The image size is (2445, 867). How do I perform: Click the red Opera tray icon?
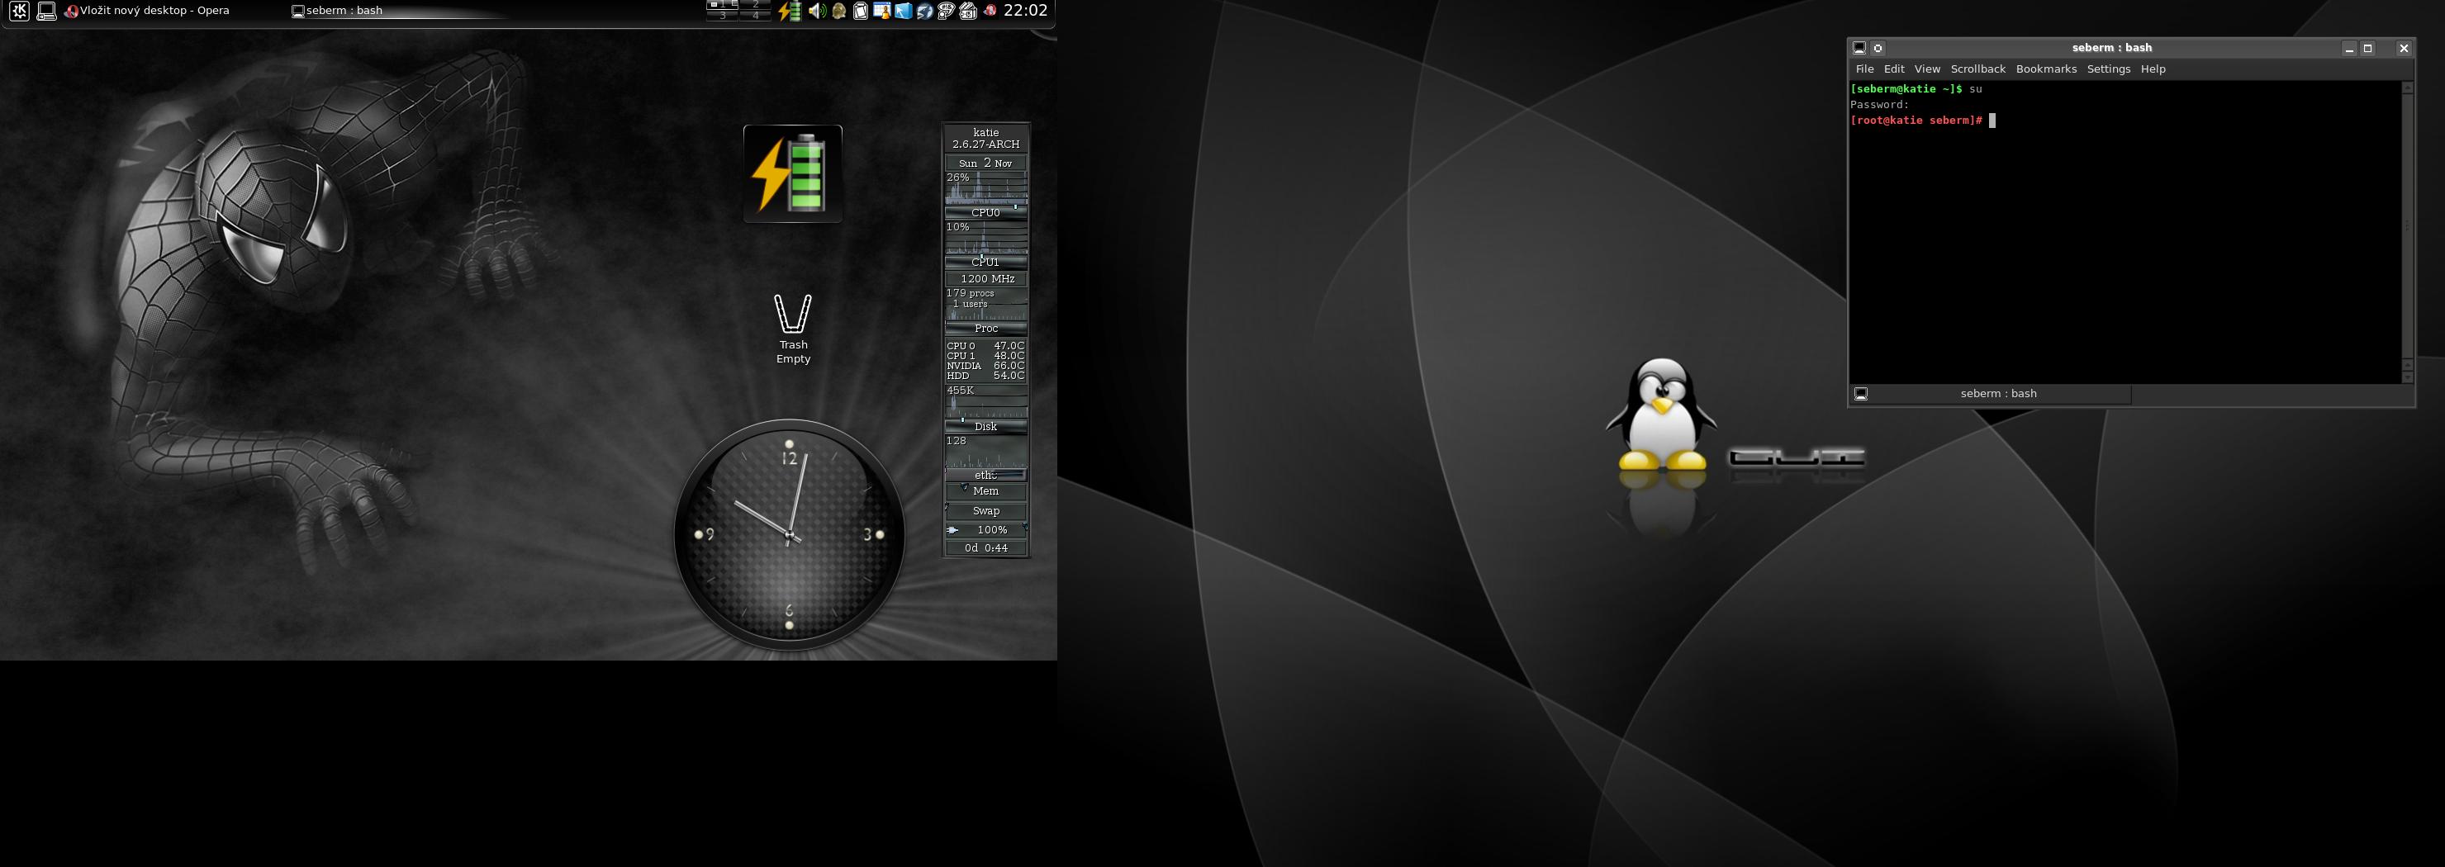990,11
